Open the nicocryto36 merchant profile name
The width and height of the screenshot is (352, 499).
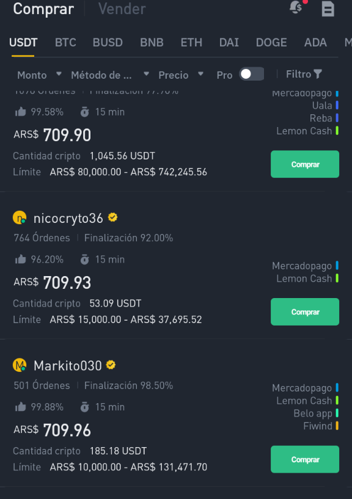tap(68, 218)
